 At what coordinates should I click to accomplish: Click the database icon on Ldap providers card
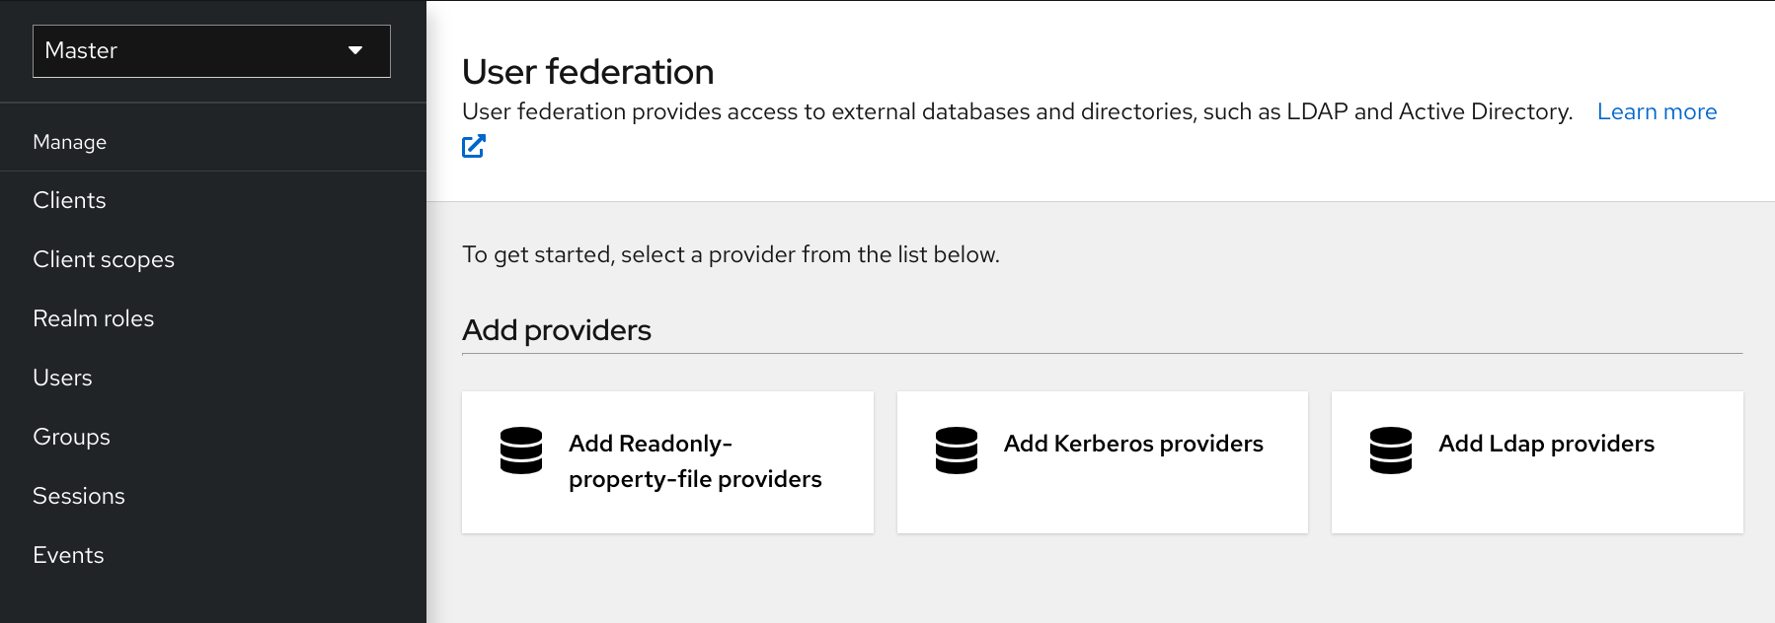click(x=1391, y=452)
